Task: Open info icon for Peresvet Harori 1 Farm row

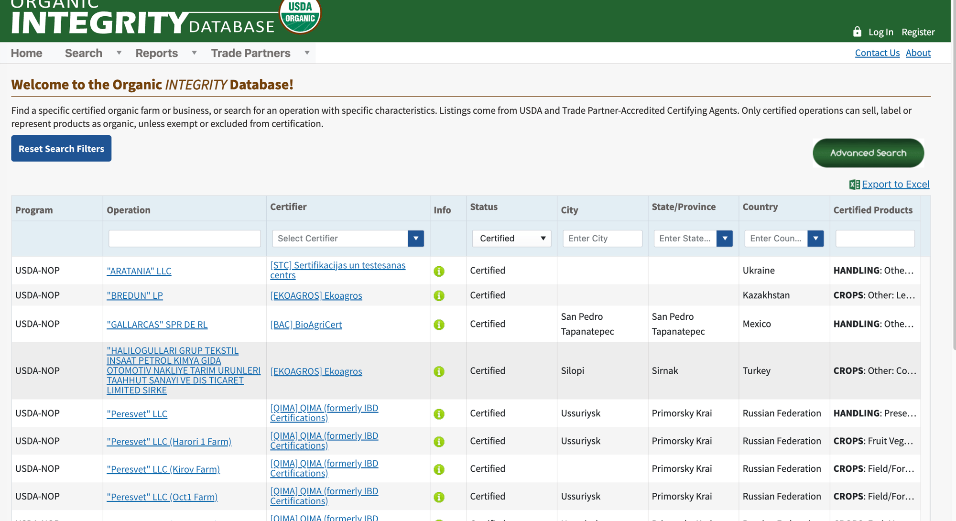Action: coord(439,442)
